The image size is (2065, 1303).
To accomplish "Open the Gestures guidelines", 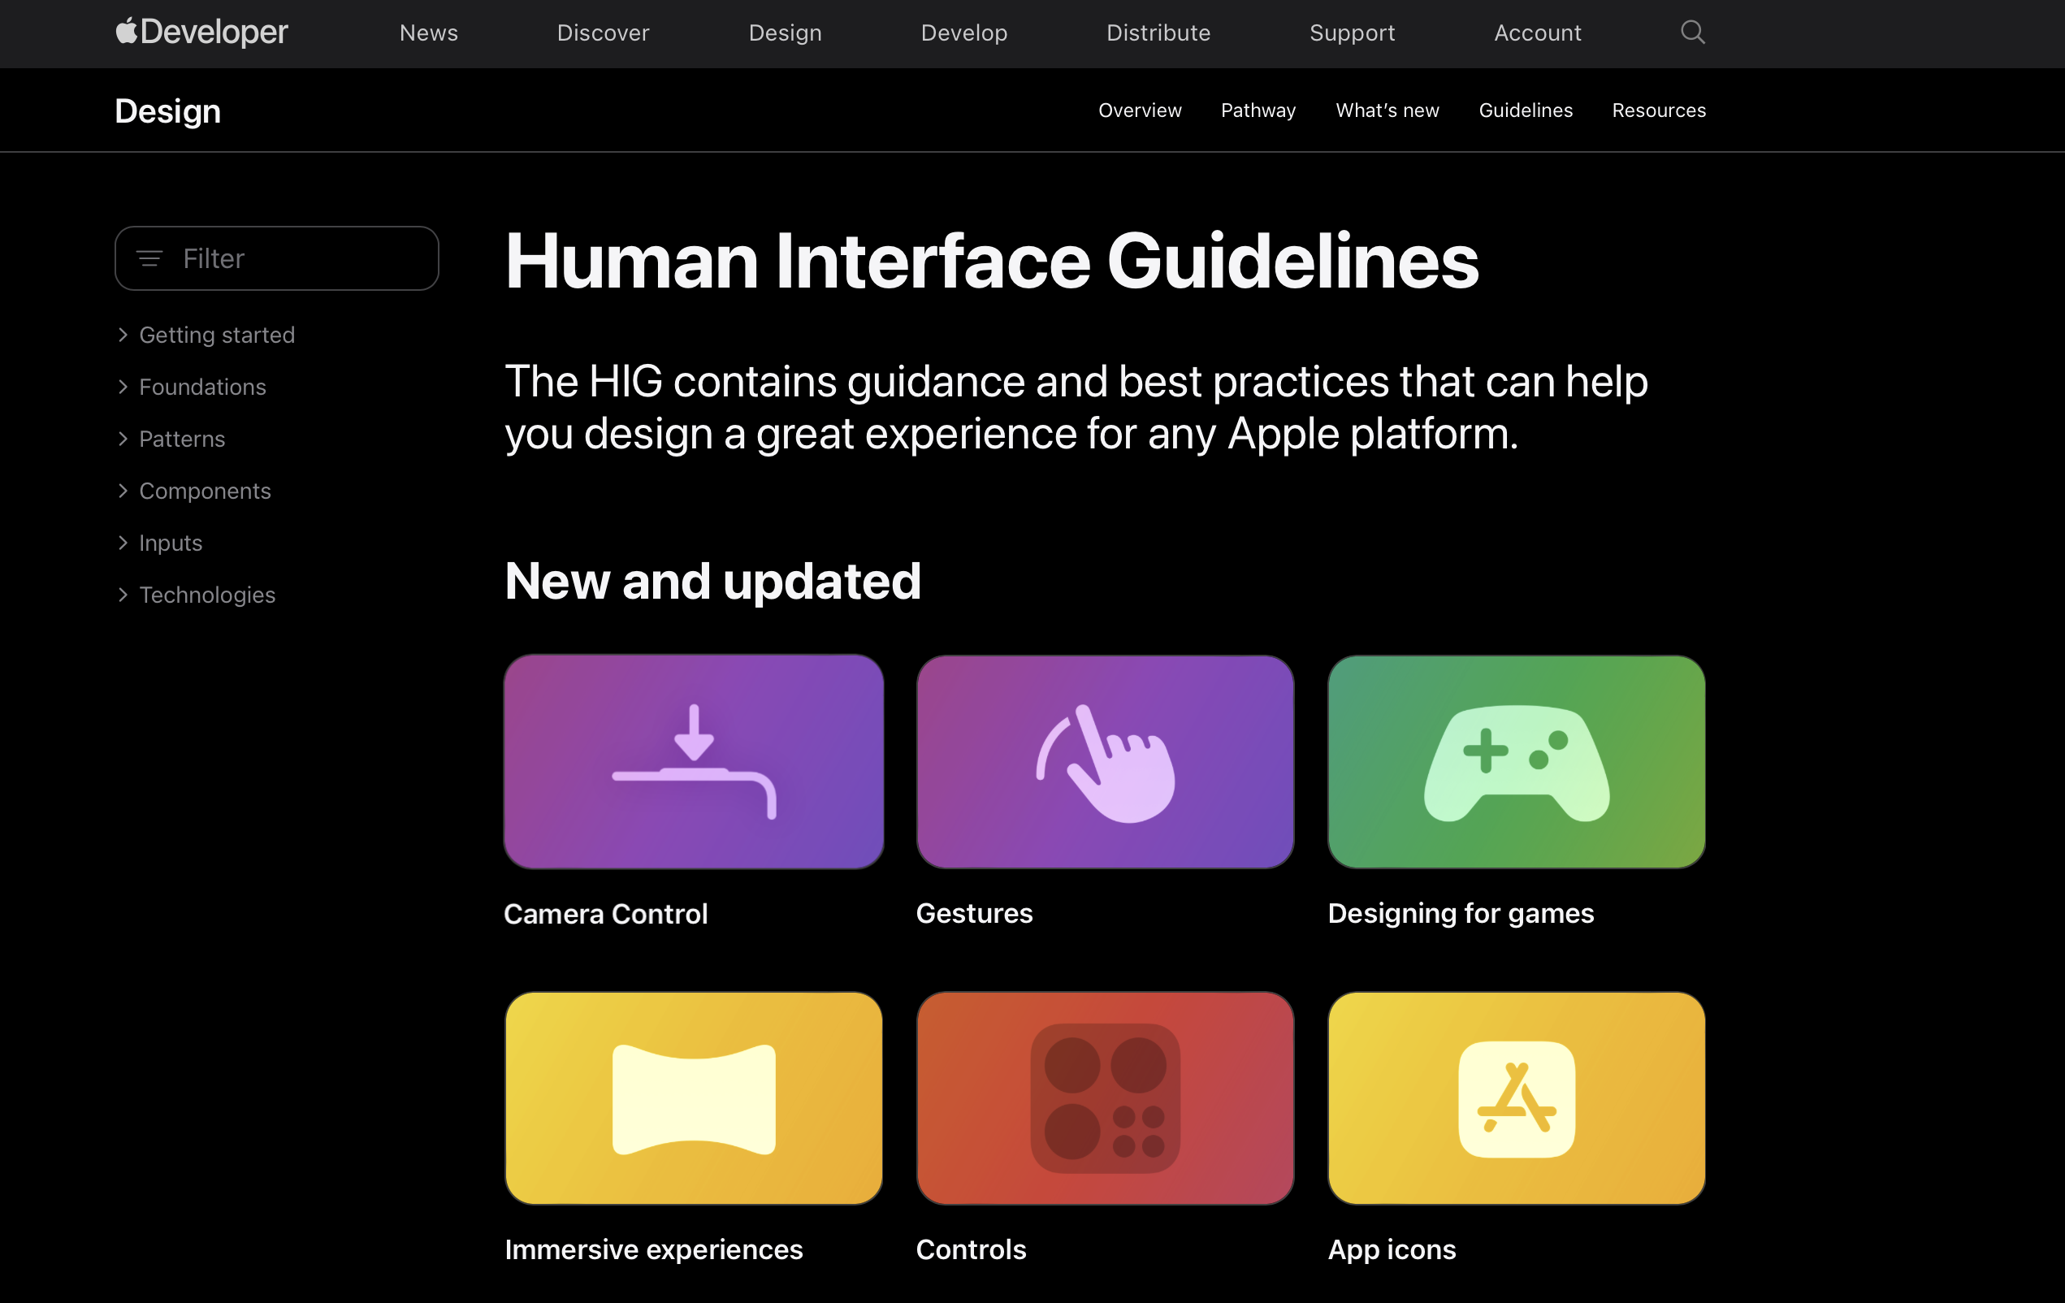I will pyautogui.click(x=1105, y=760).
